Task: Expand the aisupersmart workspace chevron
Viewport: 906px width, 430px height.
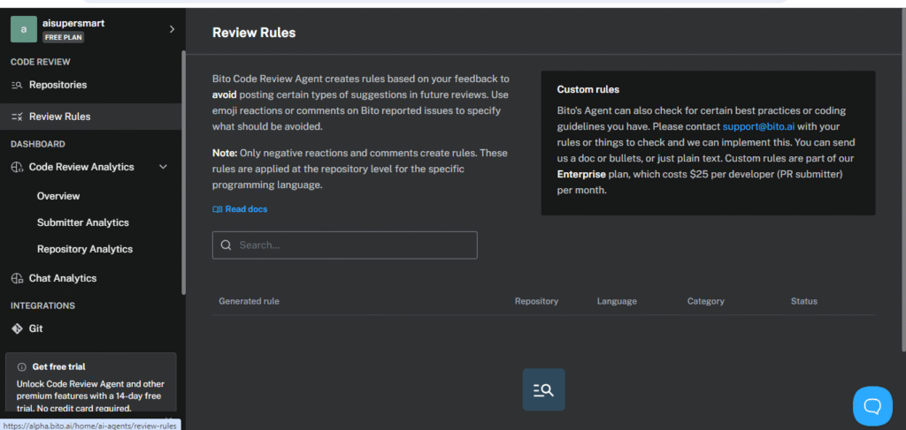Action: tap(172, 29)
